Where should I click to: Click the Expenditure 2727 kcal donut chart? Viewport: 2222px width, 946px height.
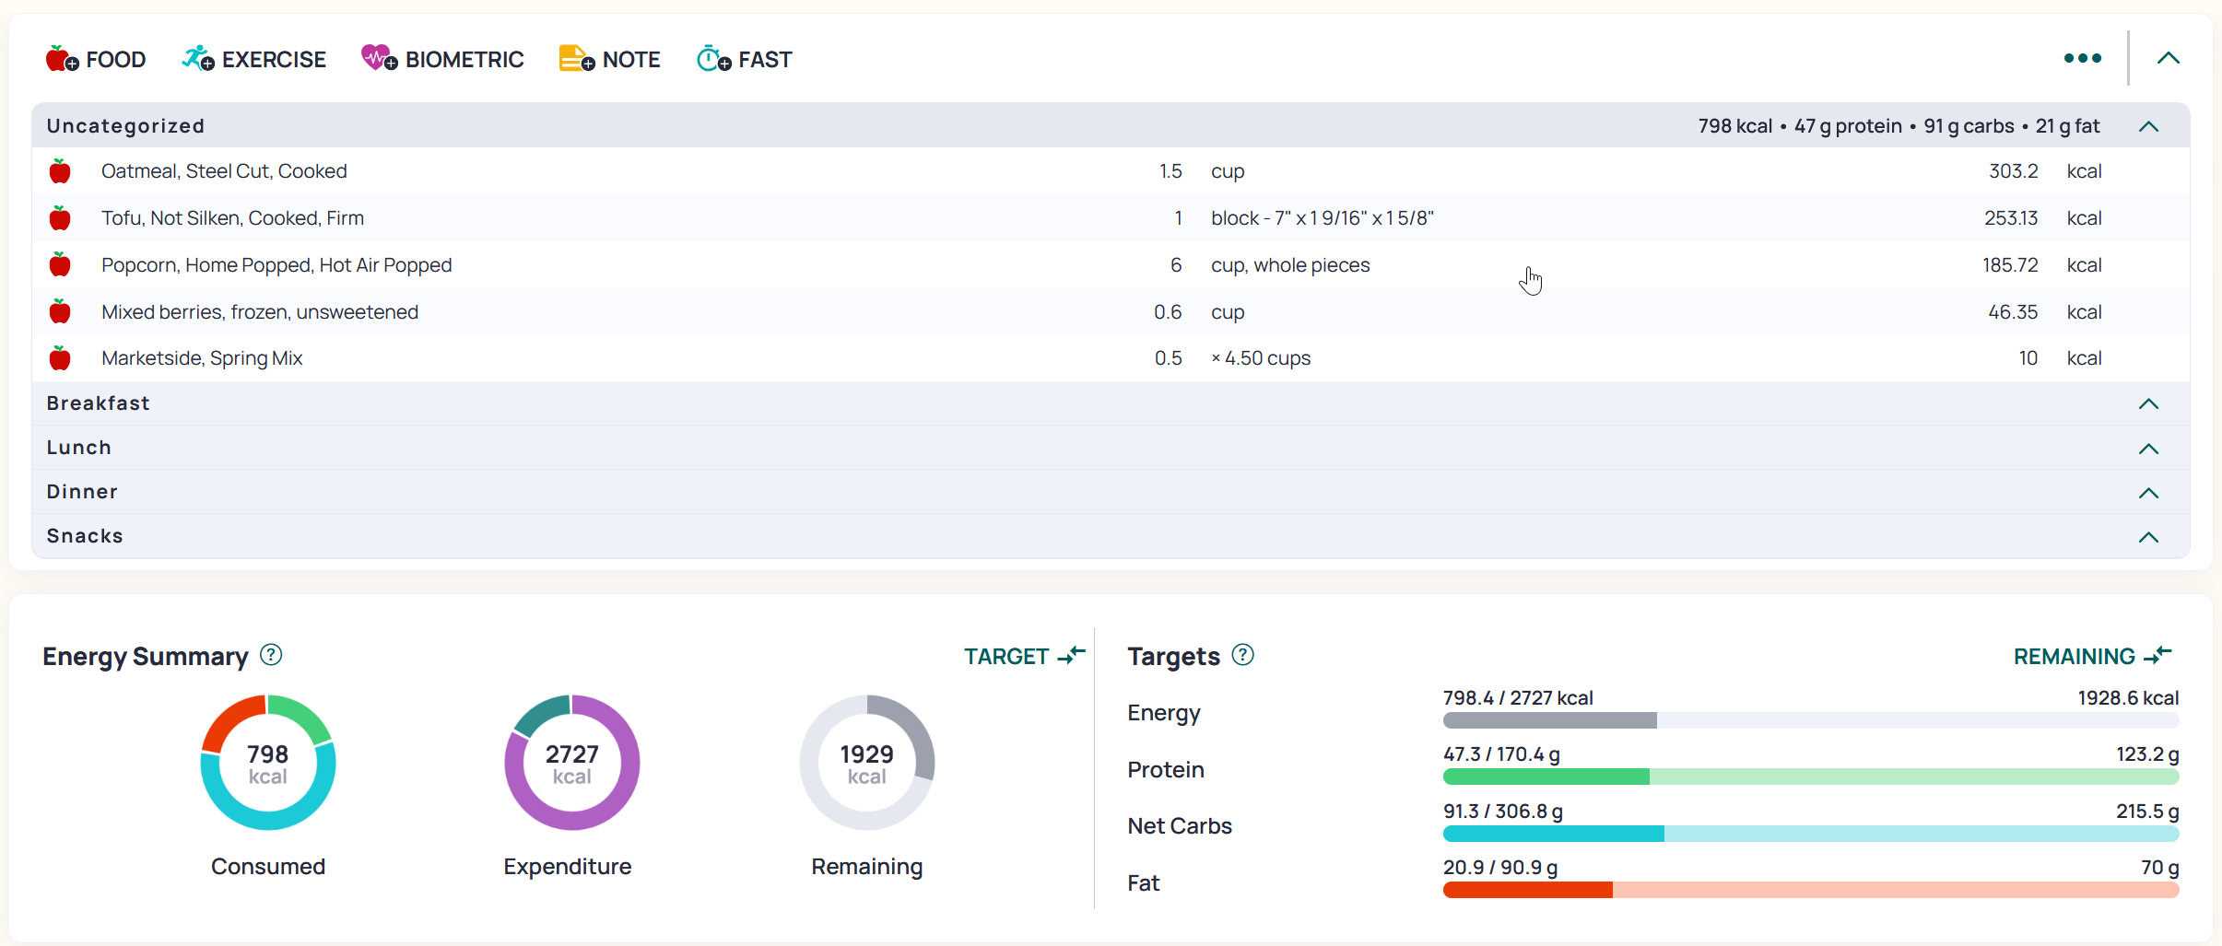click(x=572, y=763)
